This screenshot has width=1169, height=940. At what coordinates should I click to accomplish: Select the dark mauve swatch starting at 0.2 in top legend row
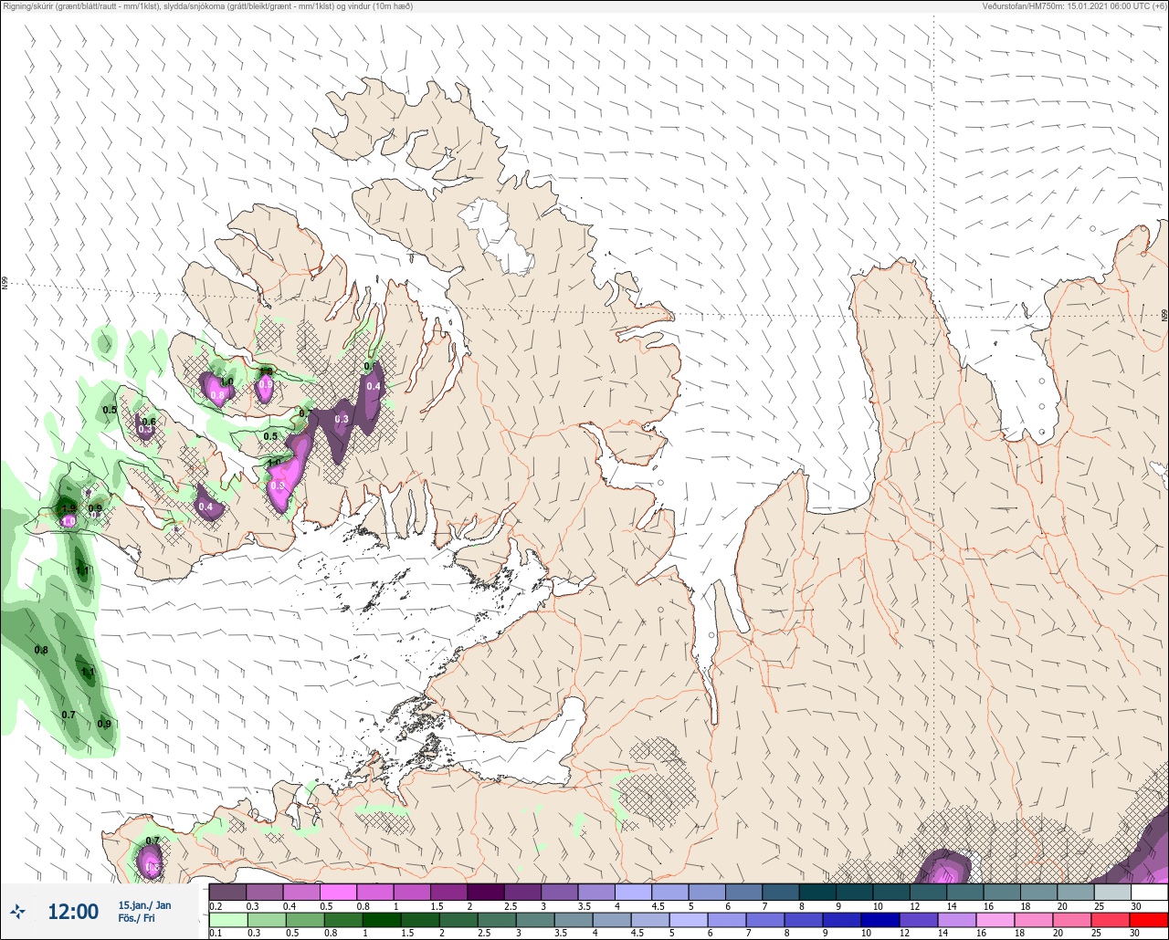click(x=227, y=892)
